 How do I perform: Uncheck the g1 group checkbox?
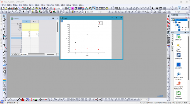click(x=177, y=25)
